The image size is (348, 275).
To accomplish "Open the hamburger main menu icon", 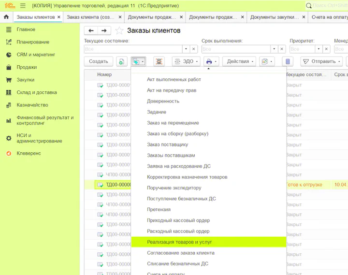I will pos(22,5).
